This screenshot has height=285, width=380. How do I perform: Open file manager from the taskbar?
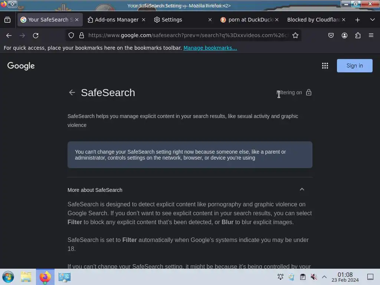pos(26,277)
